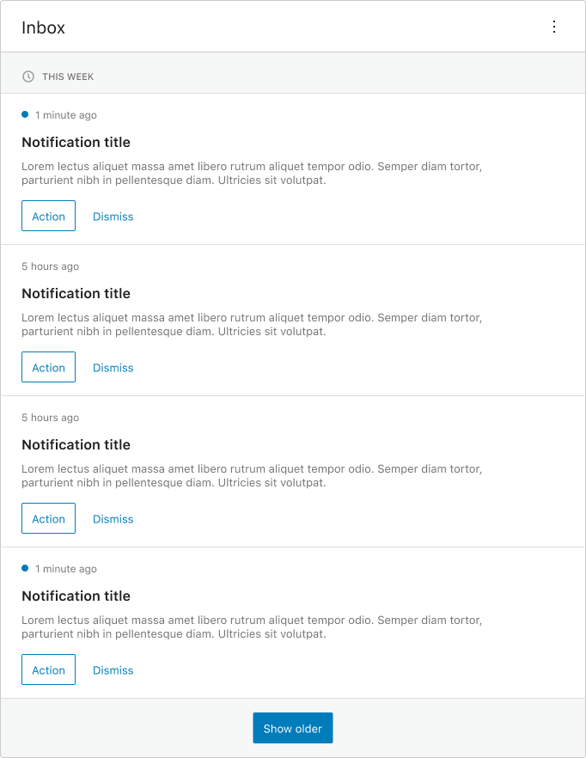This screenshot has height=758, width=586.
Task: Click the clock icon beside THIS WEEK
Action: coord(28,76)
